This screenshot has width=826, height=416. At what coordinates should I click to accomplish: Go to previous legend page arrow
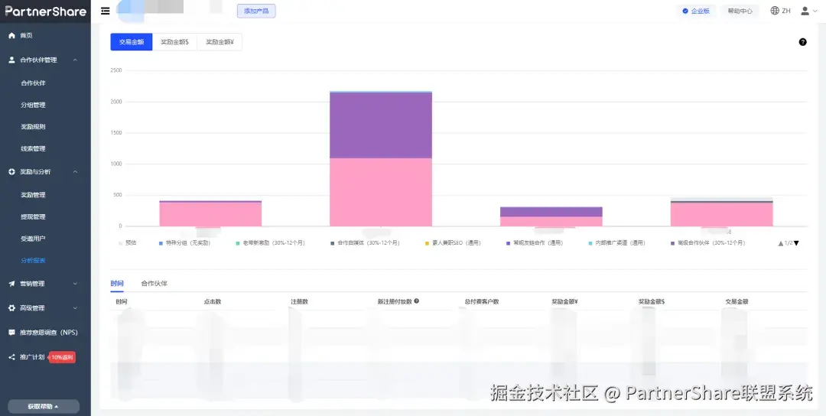coord(781,243)
